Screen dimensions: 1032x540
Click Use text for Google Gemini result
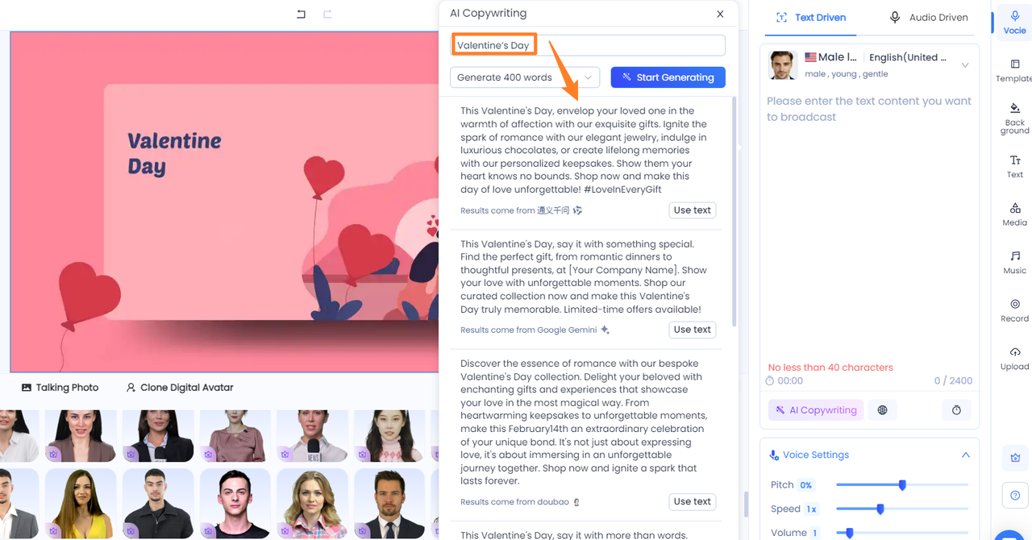(692, 330)
